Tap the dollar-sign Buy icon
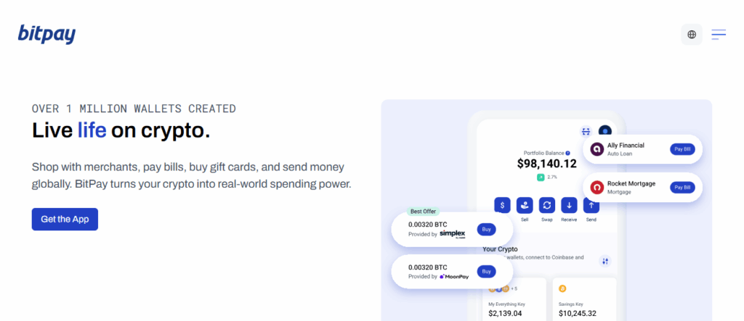 [x=502, y=205]
